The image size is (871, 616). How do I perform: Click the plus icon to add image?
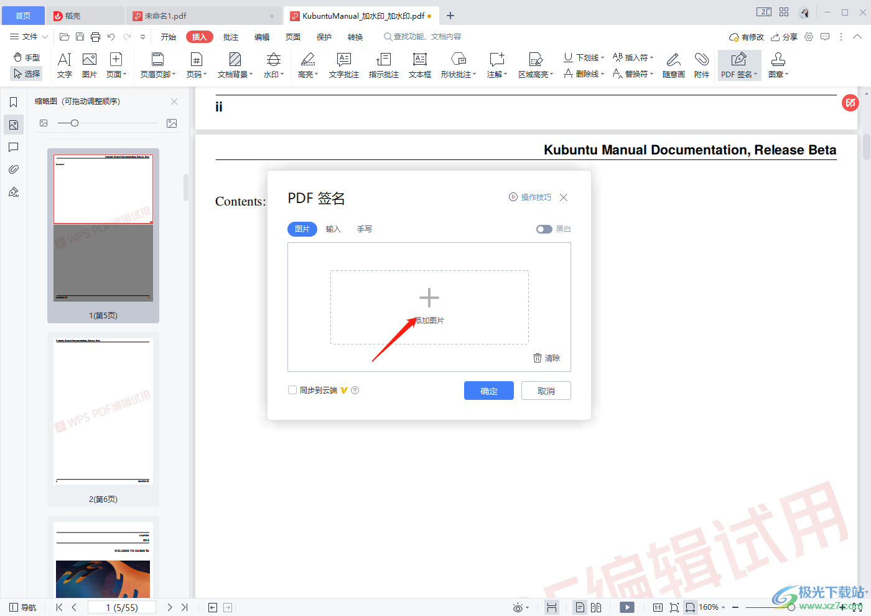point(429,298)
